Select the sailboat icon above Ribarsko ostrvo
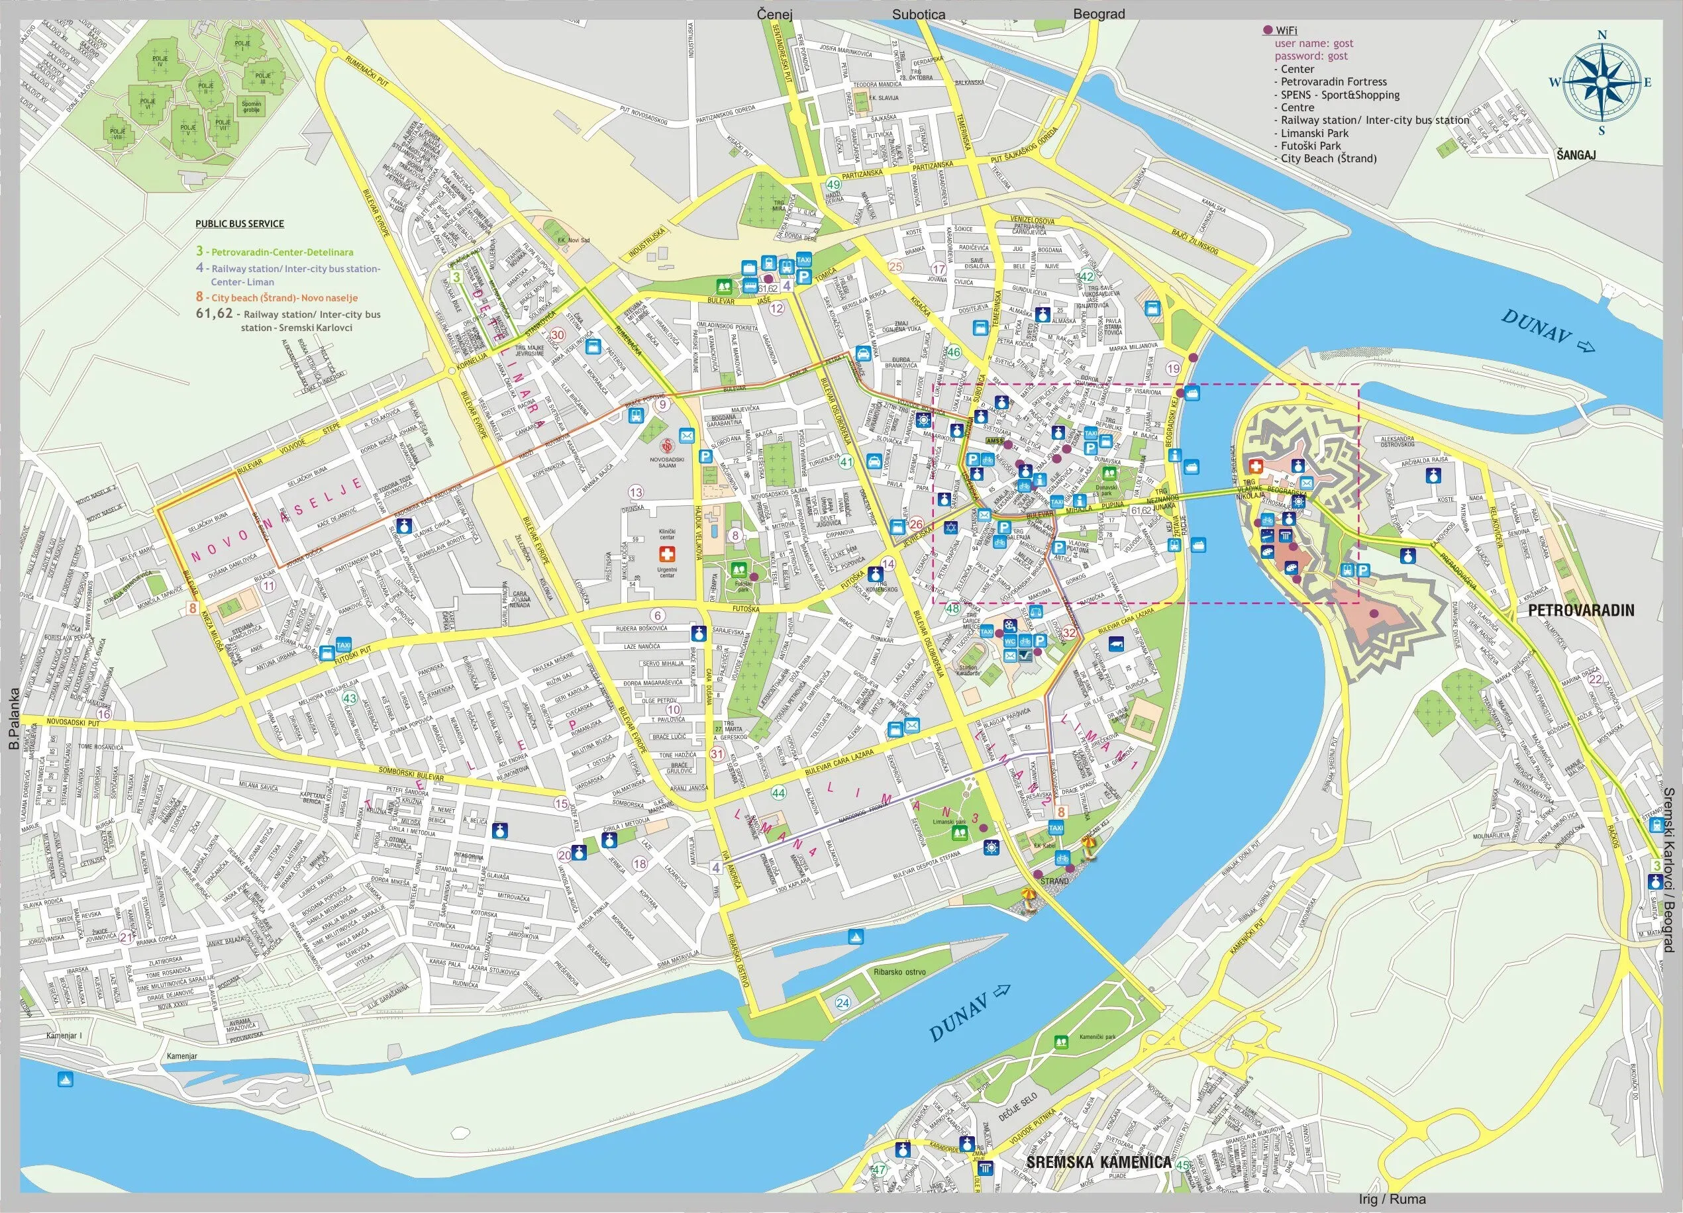This screenshot has height=1213, width=1683. (857, 937)
